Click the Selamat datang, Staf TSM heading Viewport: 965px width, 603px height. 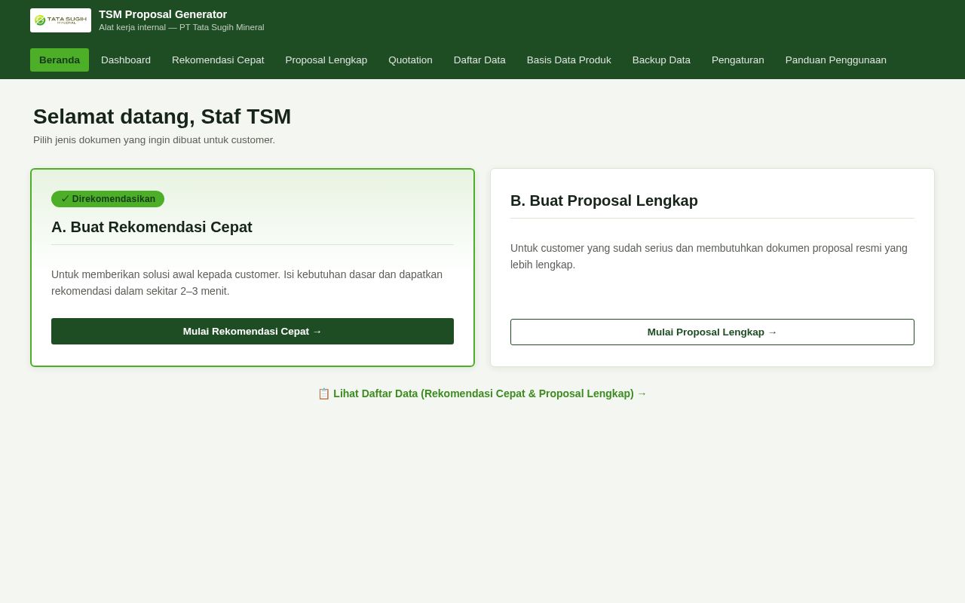162,117
